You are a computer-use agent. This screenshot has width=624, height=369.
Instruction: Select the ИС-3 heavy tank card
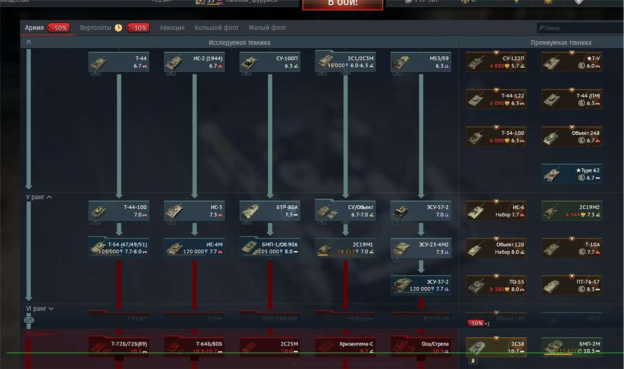(194, 211)
